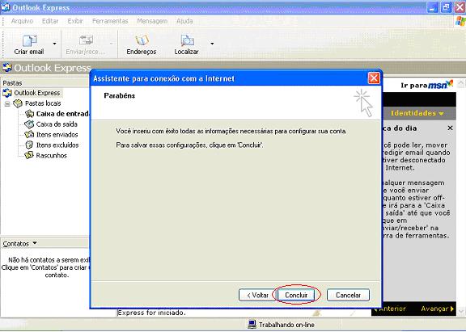Screen dimensions: 466x332
Task: Click the Concluir button in the wizard
Action: coord(296,295)
